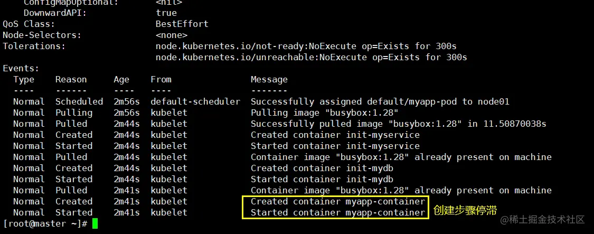Click the BestEffort QoS class value

coord(182,24)
